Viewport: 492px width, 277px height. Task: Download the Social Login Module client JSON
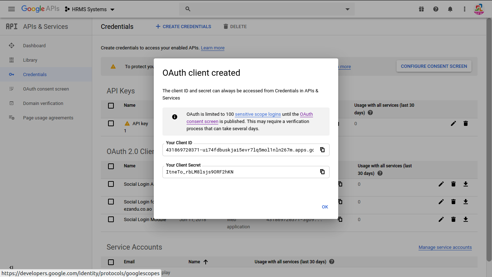[465, 219]
